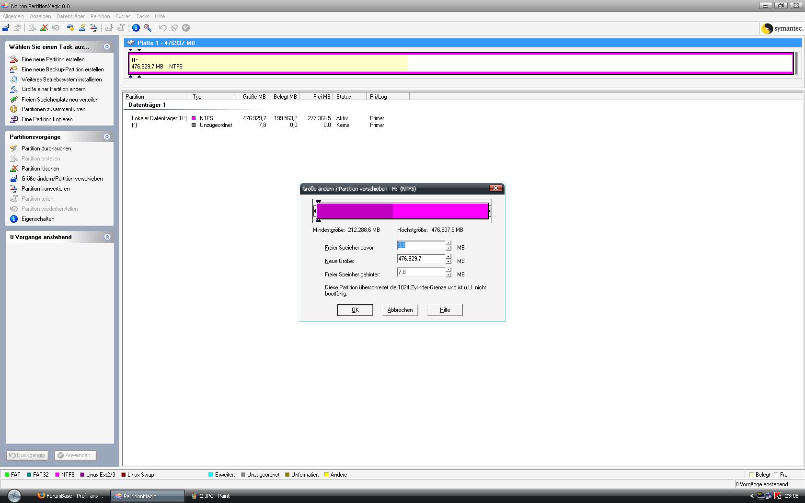Screen dimensions: 805x503
Task: Click the disk icon in Platte 1 header
Action: [x=131, y=43]
